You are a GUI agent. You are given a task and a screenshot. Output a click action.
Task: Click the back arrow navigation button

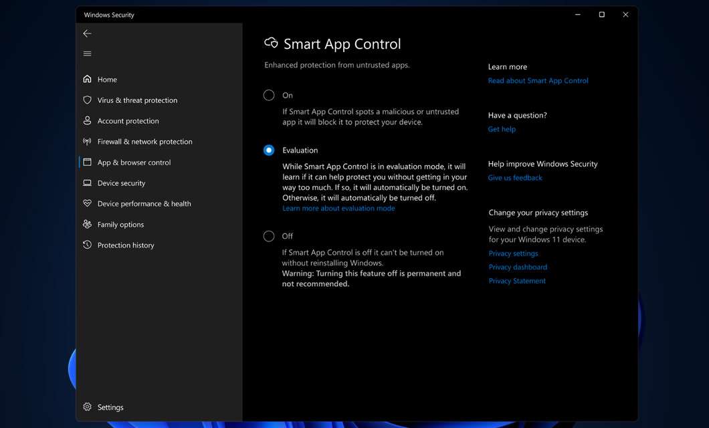pyautogui.click(x=87, y=33)
